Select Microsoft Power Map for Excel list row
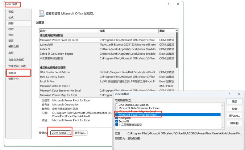Image resolution: width=245 pixels, height=150 pixels. pos(76,95)
